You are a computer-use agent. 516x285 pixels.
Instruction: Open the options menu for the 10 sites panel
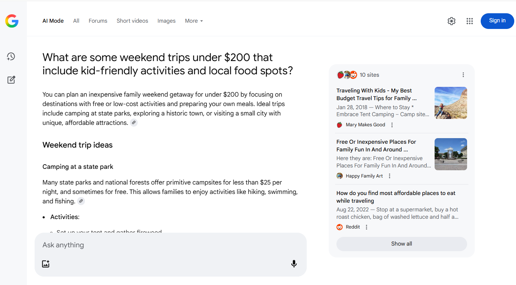click(x=463, y=75)
